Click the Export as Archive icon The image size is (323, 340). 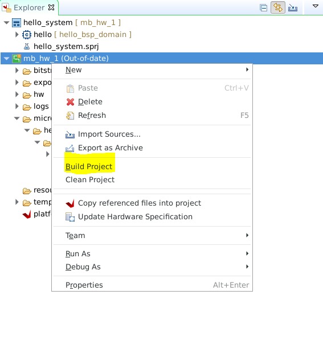pos(70,148)
